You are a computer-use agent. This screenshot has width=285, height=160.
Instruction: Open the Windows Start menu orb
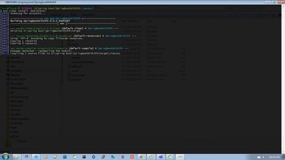5,157
